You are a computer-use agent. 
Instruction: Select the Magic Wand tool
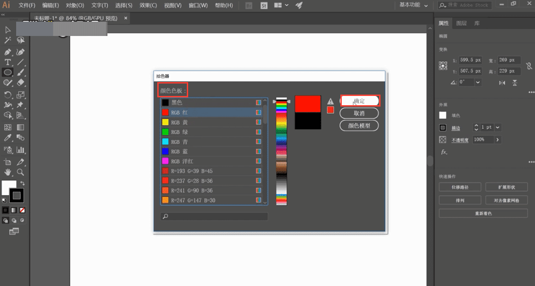click(7, 40)
